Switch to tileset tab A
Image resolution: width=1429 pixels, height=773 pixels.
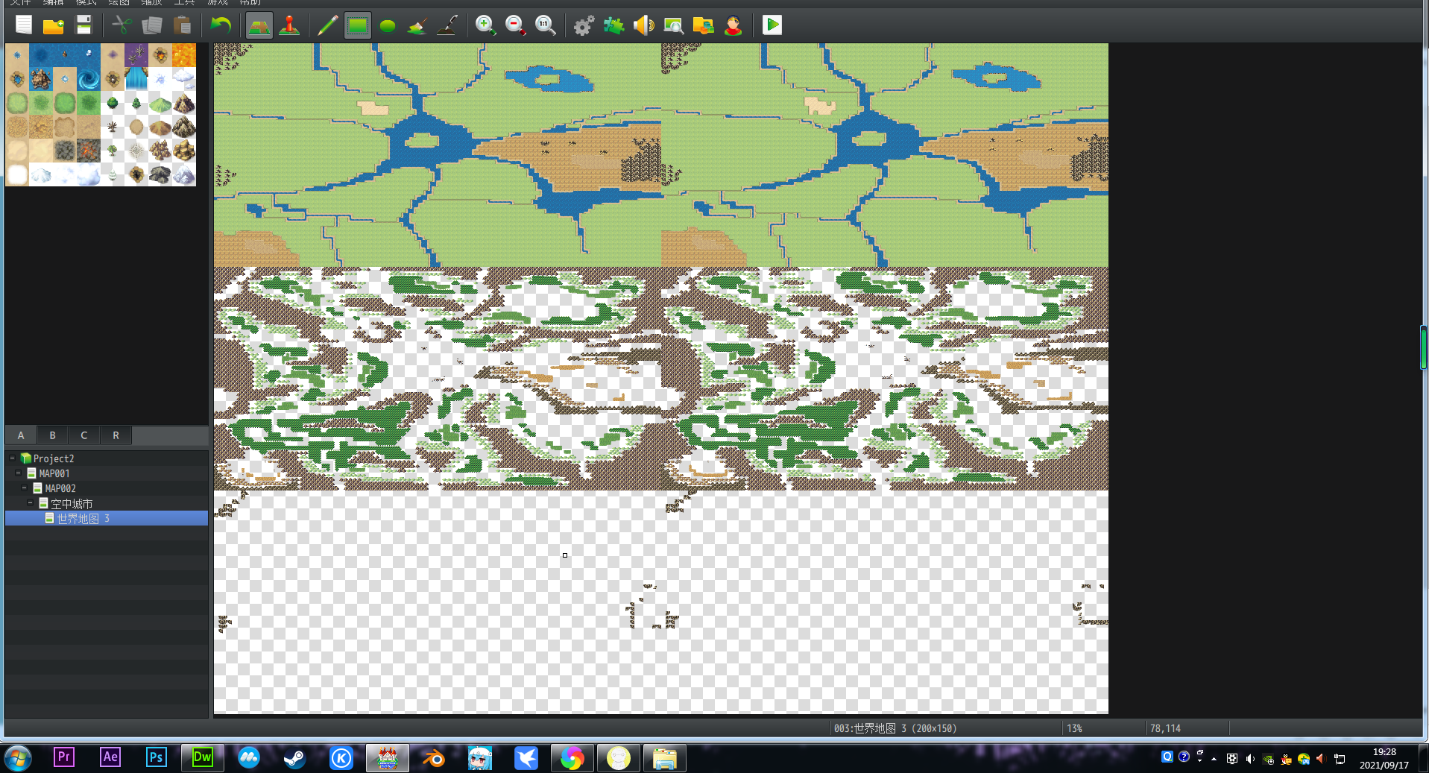click(x=21, y=435)
